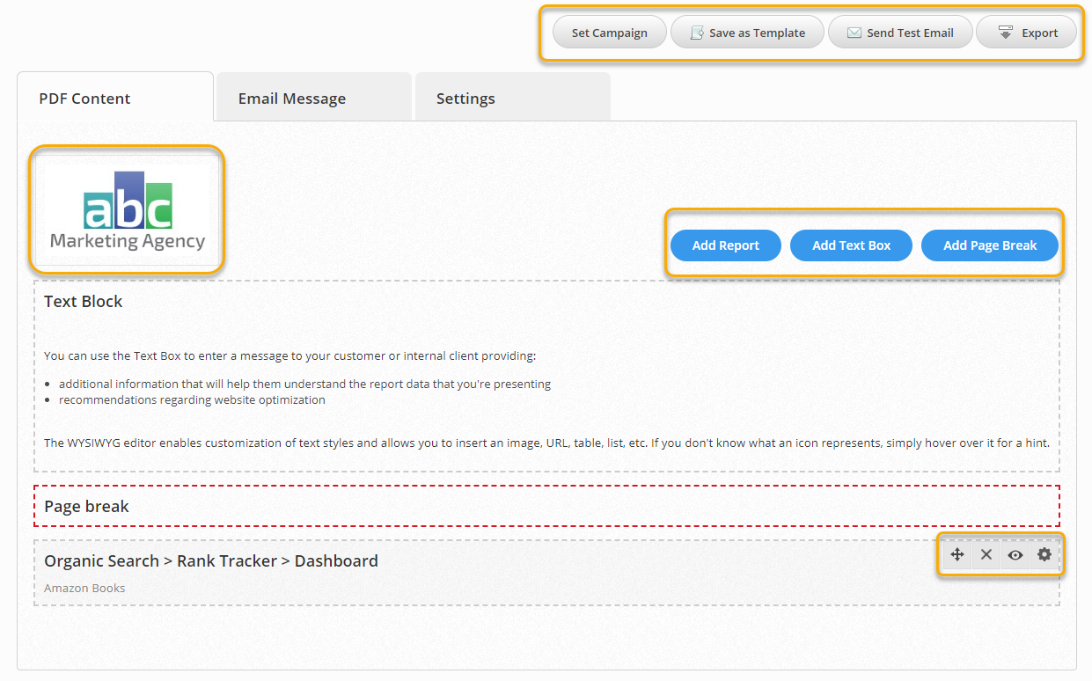Image resolution: width=1092 pixels, height=681 pixels.
Task: Click the Rank Tracker Dashboard report title
Action: [x=211, y=560]
